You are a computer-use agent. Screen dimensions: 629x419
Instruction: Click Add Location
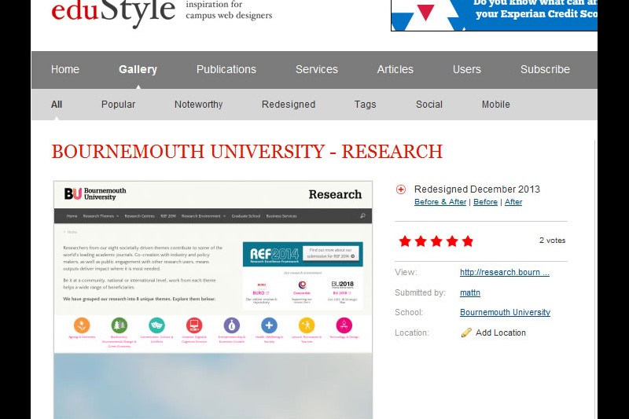pyautogui.click(x=501, y=333)
